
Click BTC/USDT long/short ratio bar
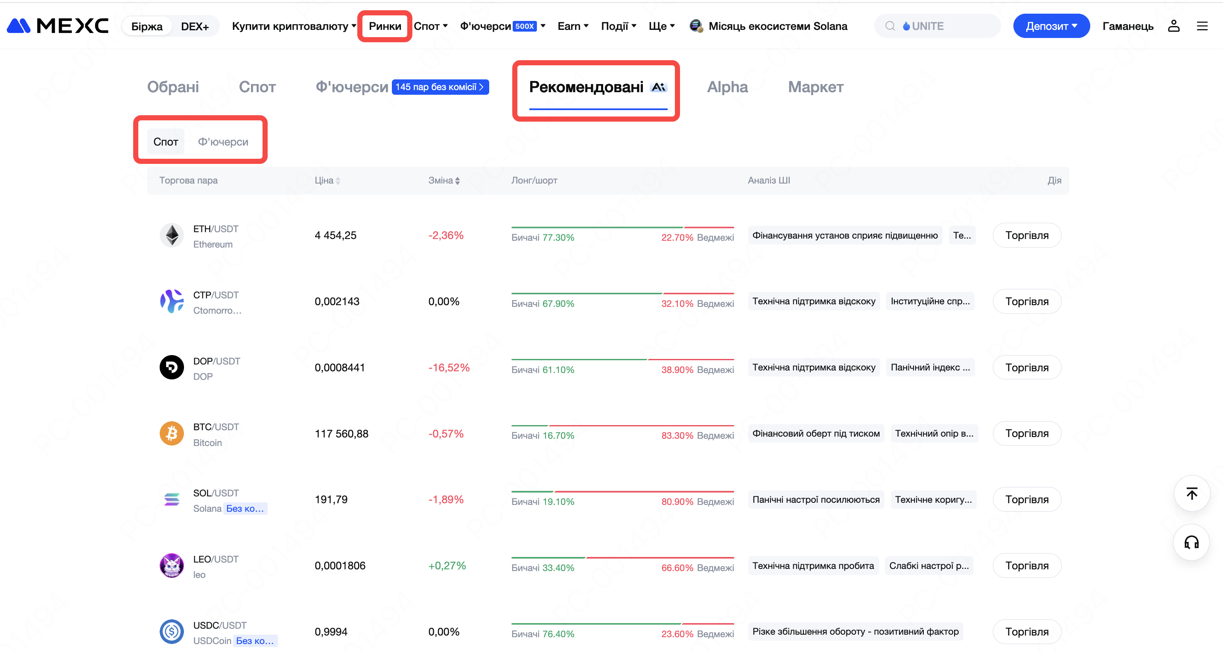[622, 426]
